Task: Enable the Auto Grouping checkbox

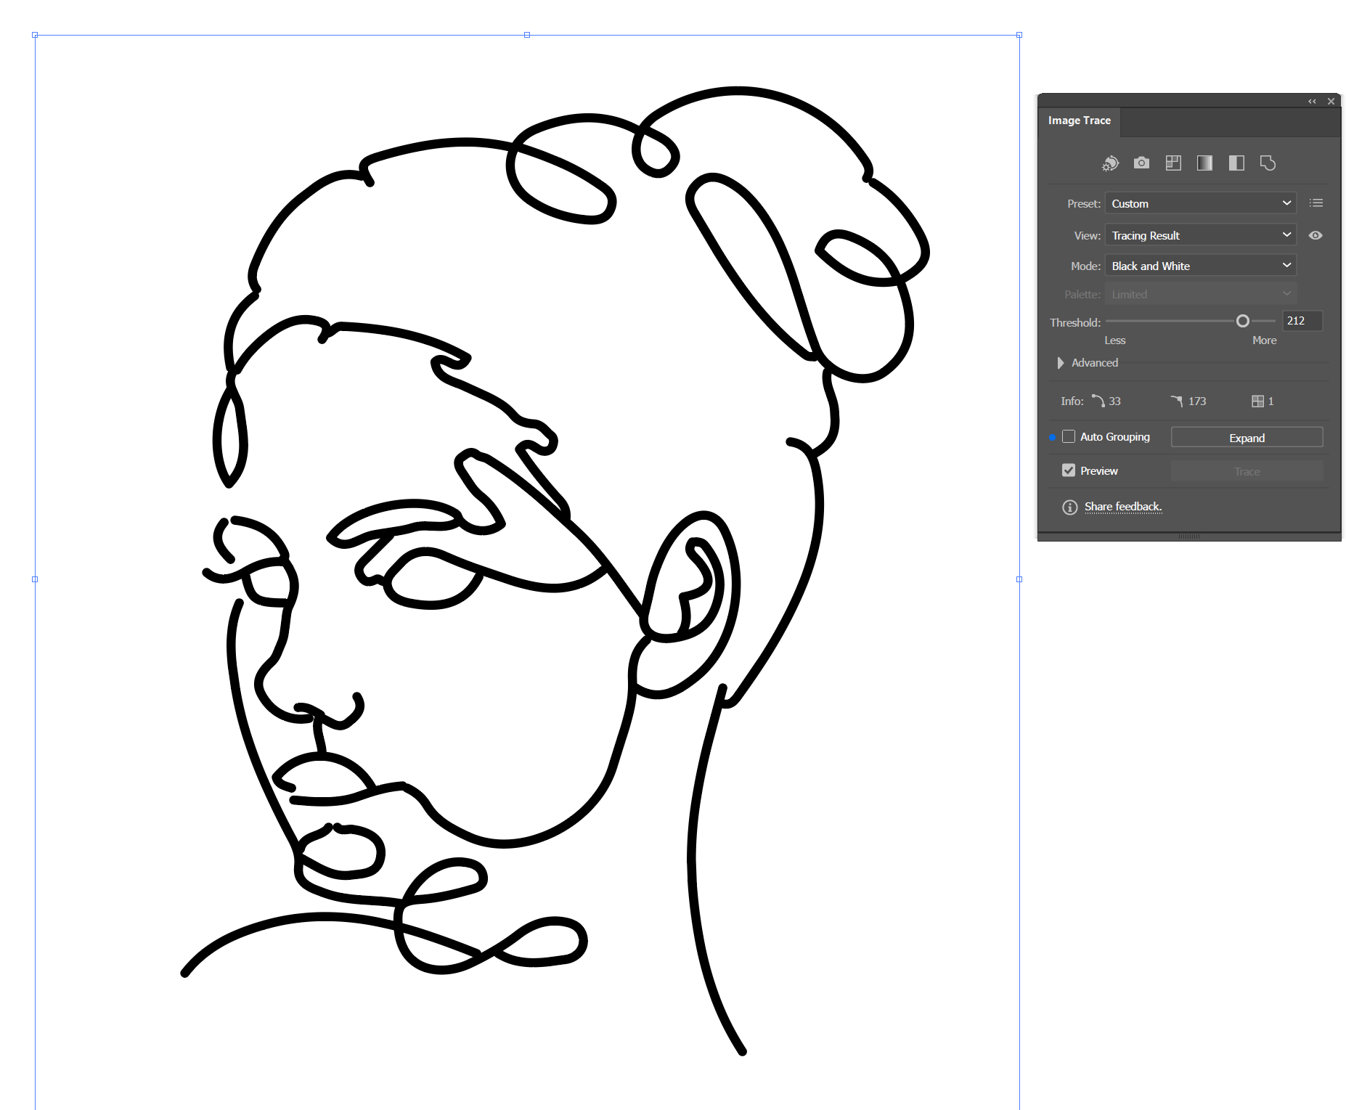Action: (1068, 436)
